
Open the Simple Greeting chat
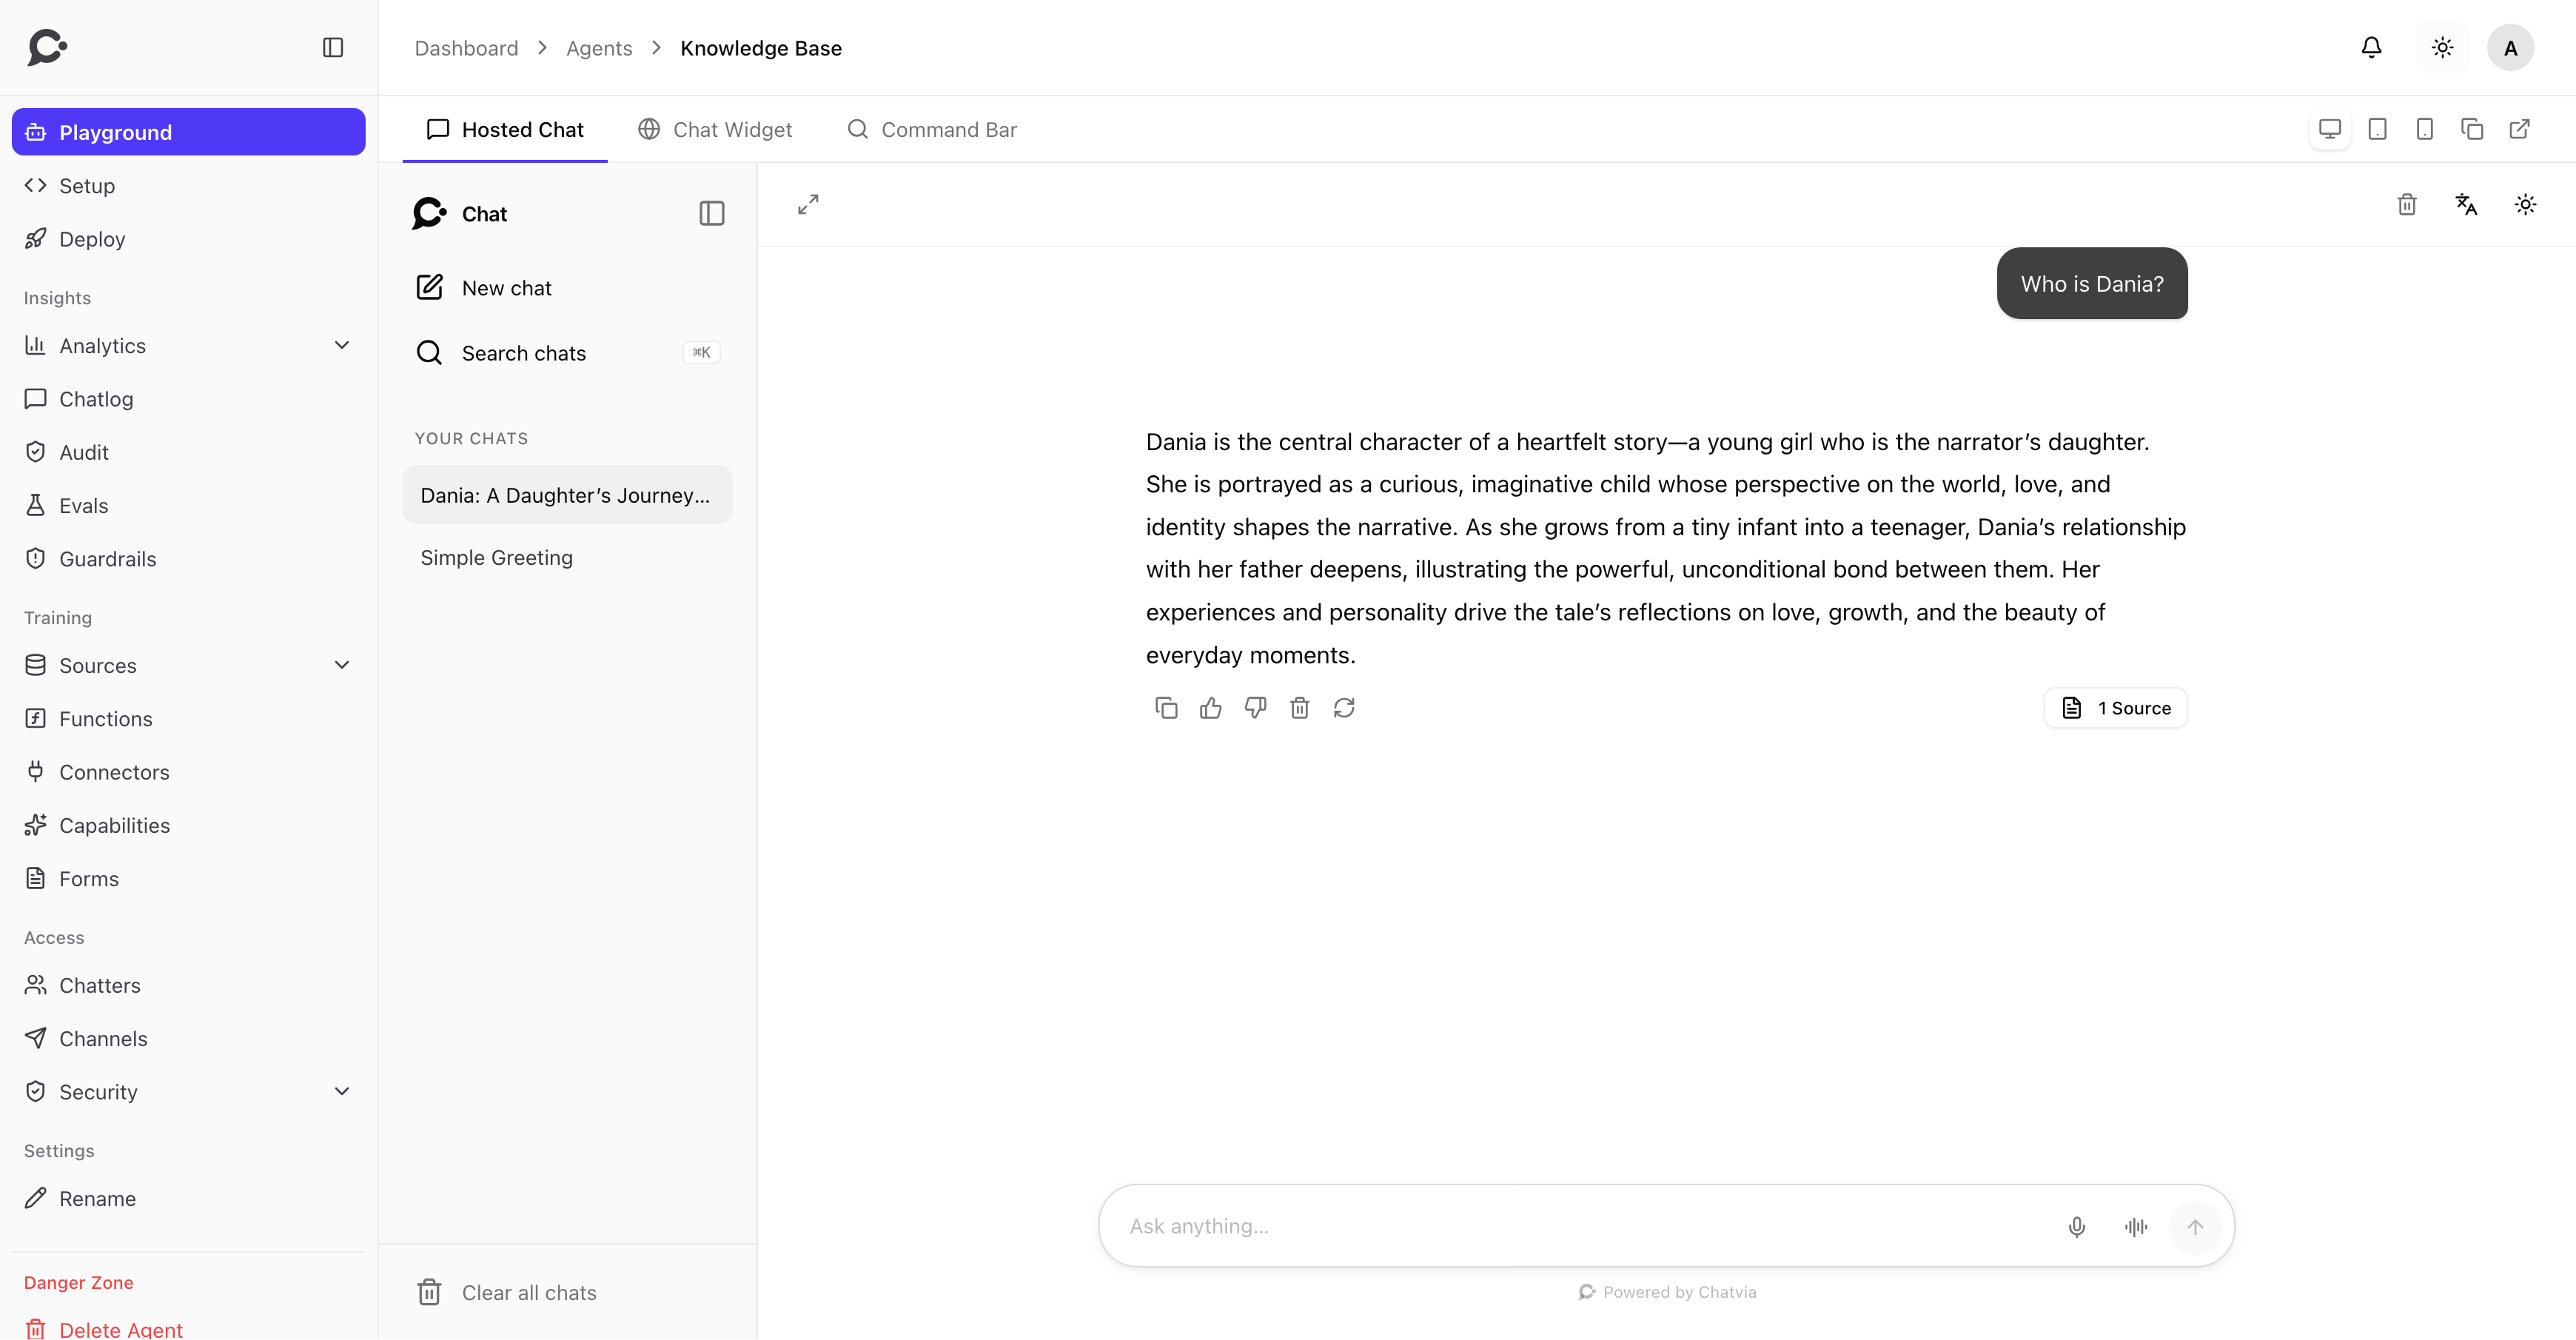coord(567,558)
